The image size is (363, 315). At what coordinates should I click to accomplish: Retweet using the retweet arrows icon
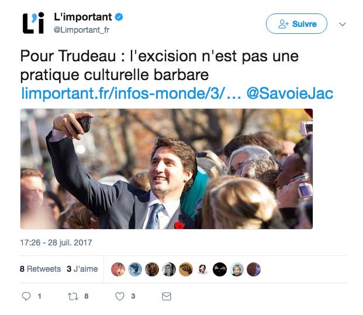pyautogui.click(x=73, y=296)
